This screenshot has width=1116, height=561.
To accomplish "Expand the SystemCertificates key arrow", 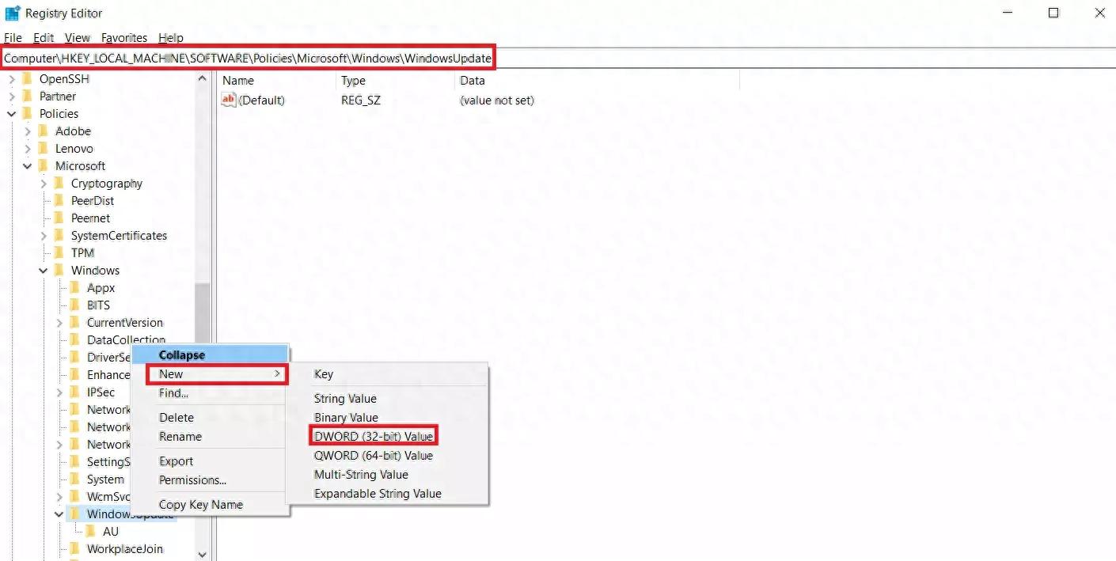I will click(44, 235).
